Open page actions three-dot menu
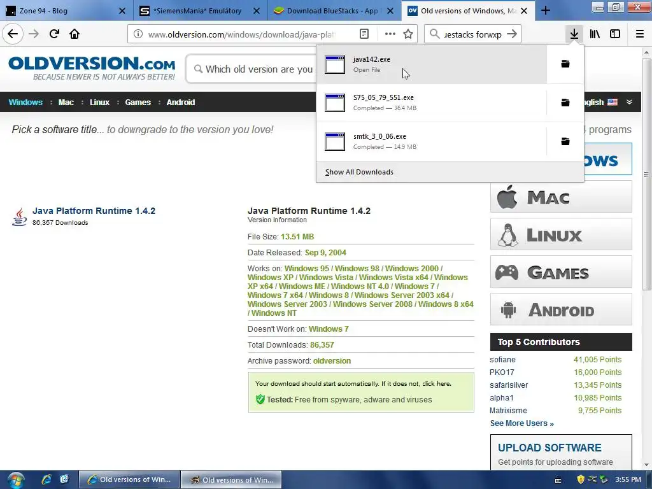The width and height of the screenshot is (652, 489). coord(390,34)
